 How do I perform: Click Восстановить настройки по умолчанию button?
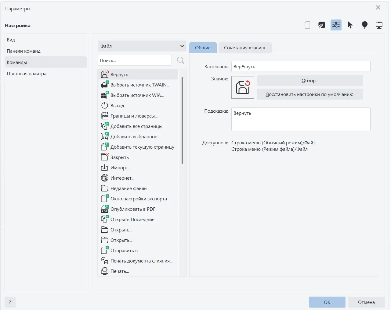310,94
